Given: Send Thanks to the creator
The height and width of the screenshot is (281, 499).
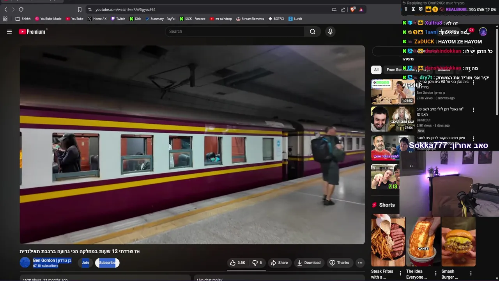Looking at the screenshot, I should tap(339, 263).
